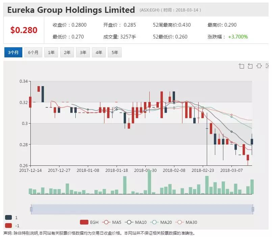Toggle MA20 moving average visibility

click(x=161, y=222)
